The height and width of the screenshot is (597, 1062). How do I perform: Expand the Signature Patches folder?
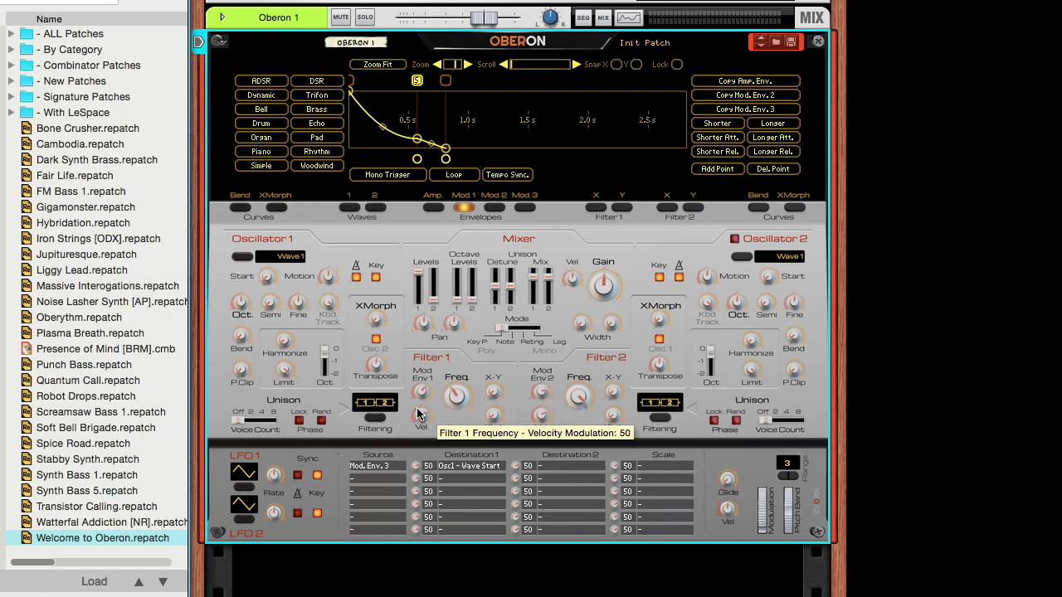click(x=12, y=97)
